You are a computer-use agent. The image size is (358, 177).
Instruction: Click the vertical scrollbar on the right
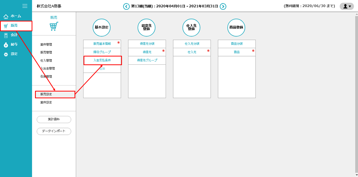tap(356, 75)
